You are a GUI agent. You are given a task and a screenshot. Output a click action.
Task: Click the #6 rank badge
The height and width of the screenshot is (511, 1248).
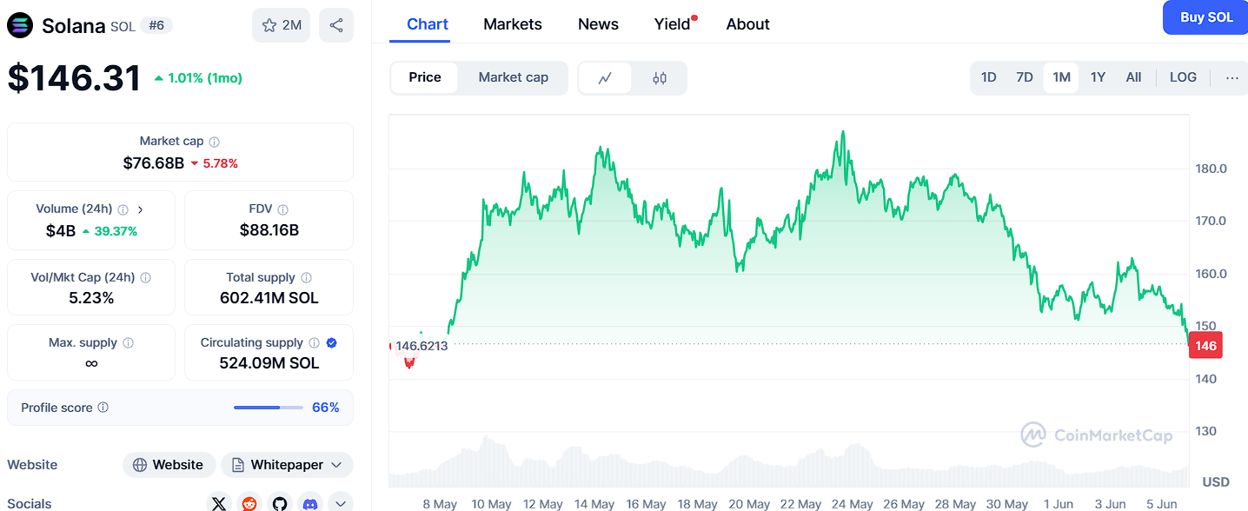156,25
